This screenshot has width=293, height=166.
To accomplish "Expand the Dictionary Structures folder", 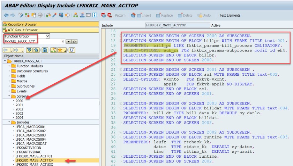I will tap(9, 71).
